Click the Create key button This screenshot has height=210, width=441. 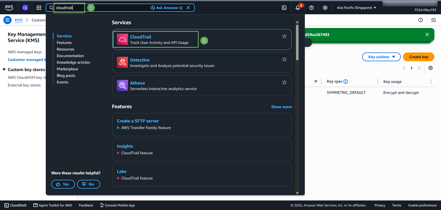pyautogui.click(x=419, y=57)
